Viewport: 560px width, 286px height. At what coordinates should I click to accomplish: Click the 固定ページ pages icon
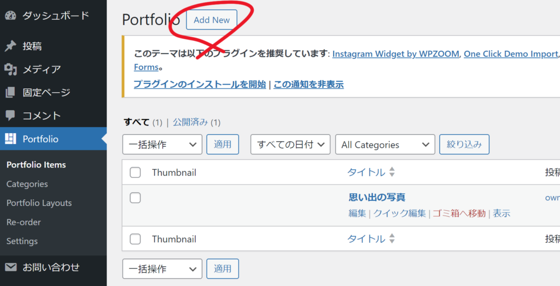(10, 92)
